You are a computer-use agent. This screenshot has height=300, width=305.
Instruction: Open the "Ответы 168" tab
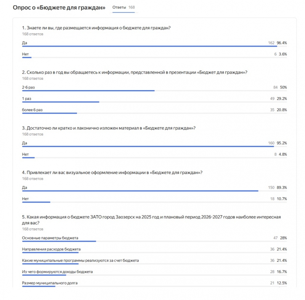pos(124,8)
